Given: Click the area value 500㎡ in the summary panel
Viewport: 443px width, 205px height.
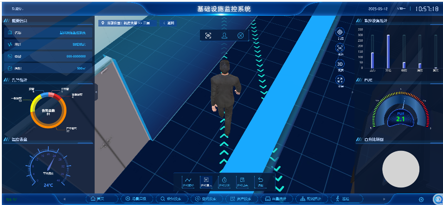Looking at the screenshot, I should coord(81,68).
